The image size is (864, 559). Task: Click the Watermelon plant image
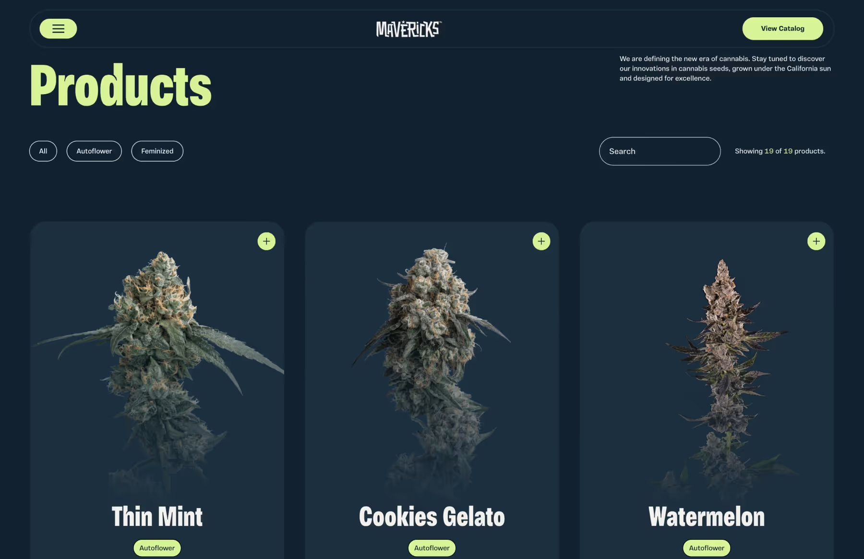pyautogui.click(x=725, y=375)
